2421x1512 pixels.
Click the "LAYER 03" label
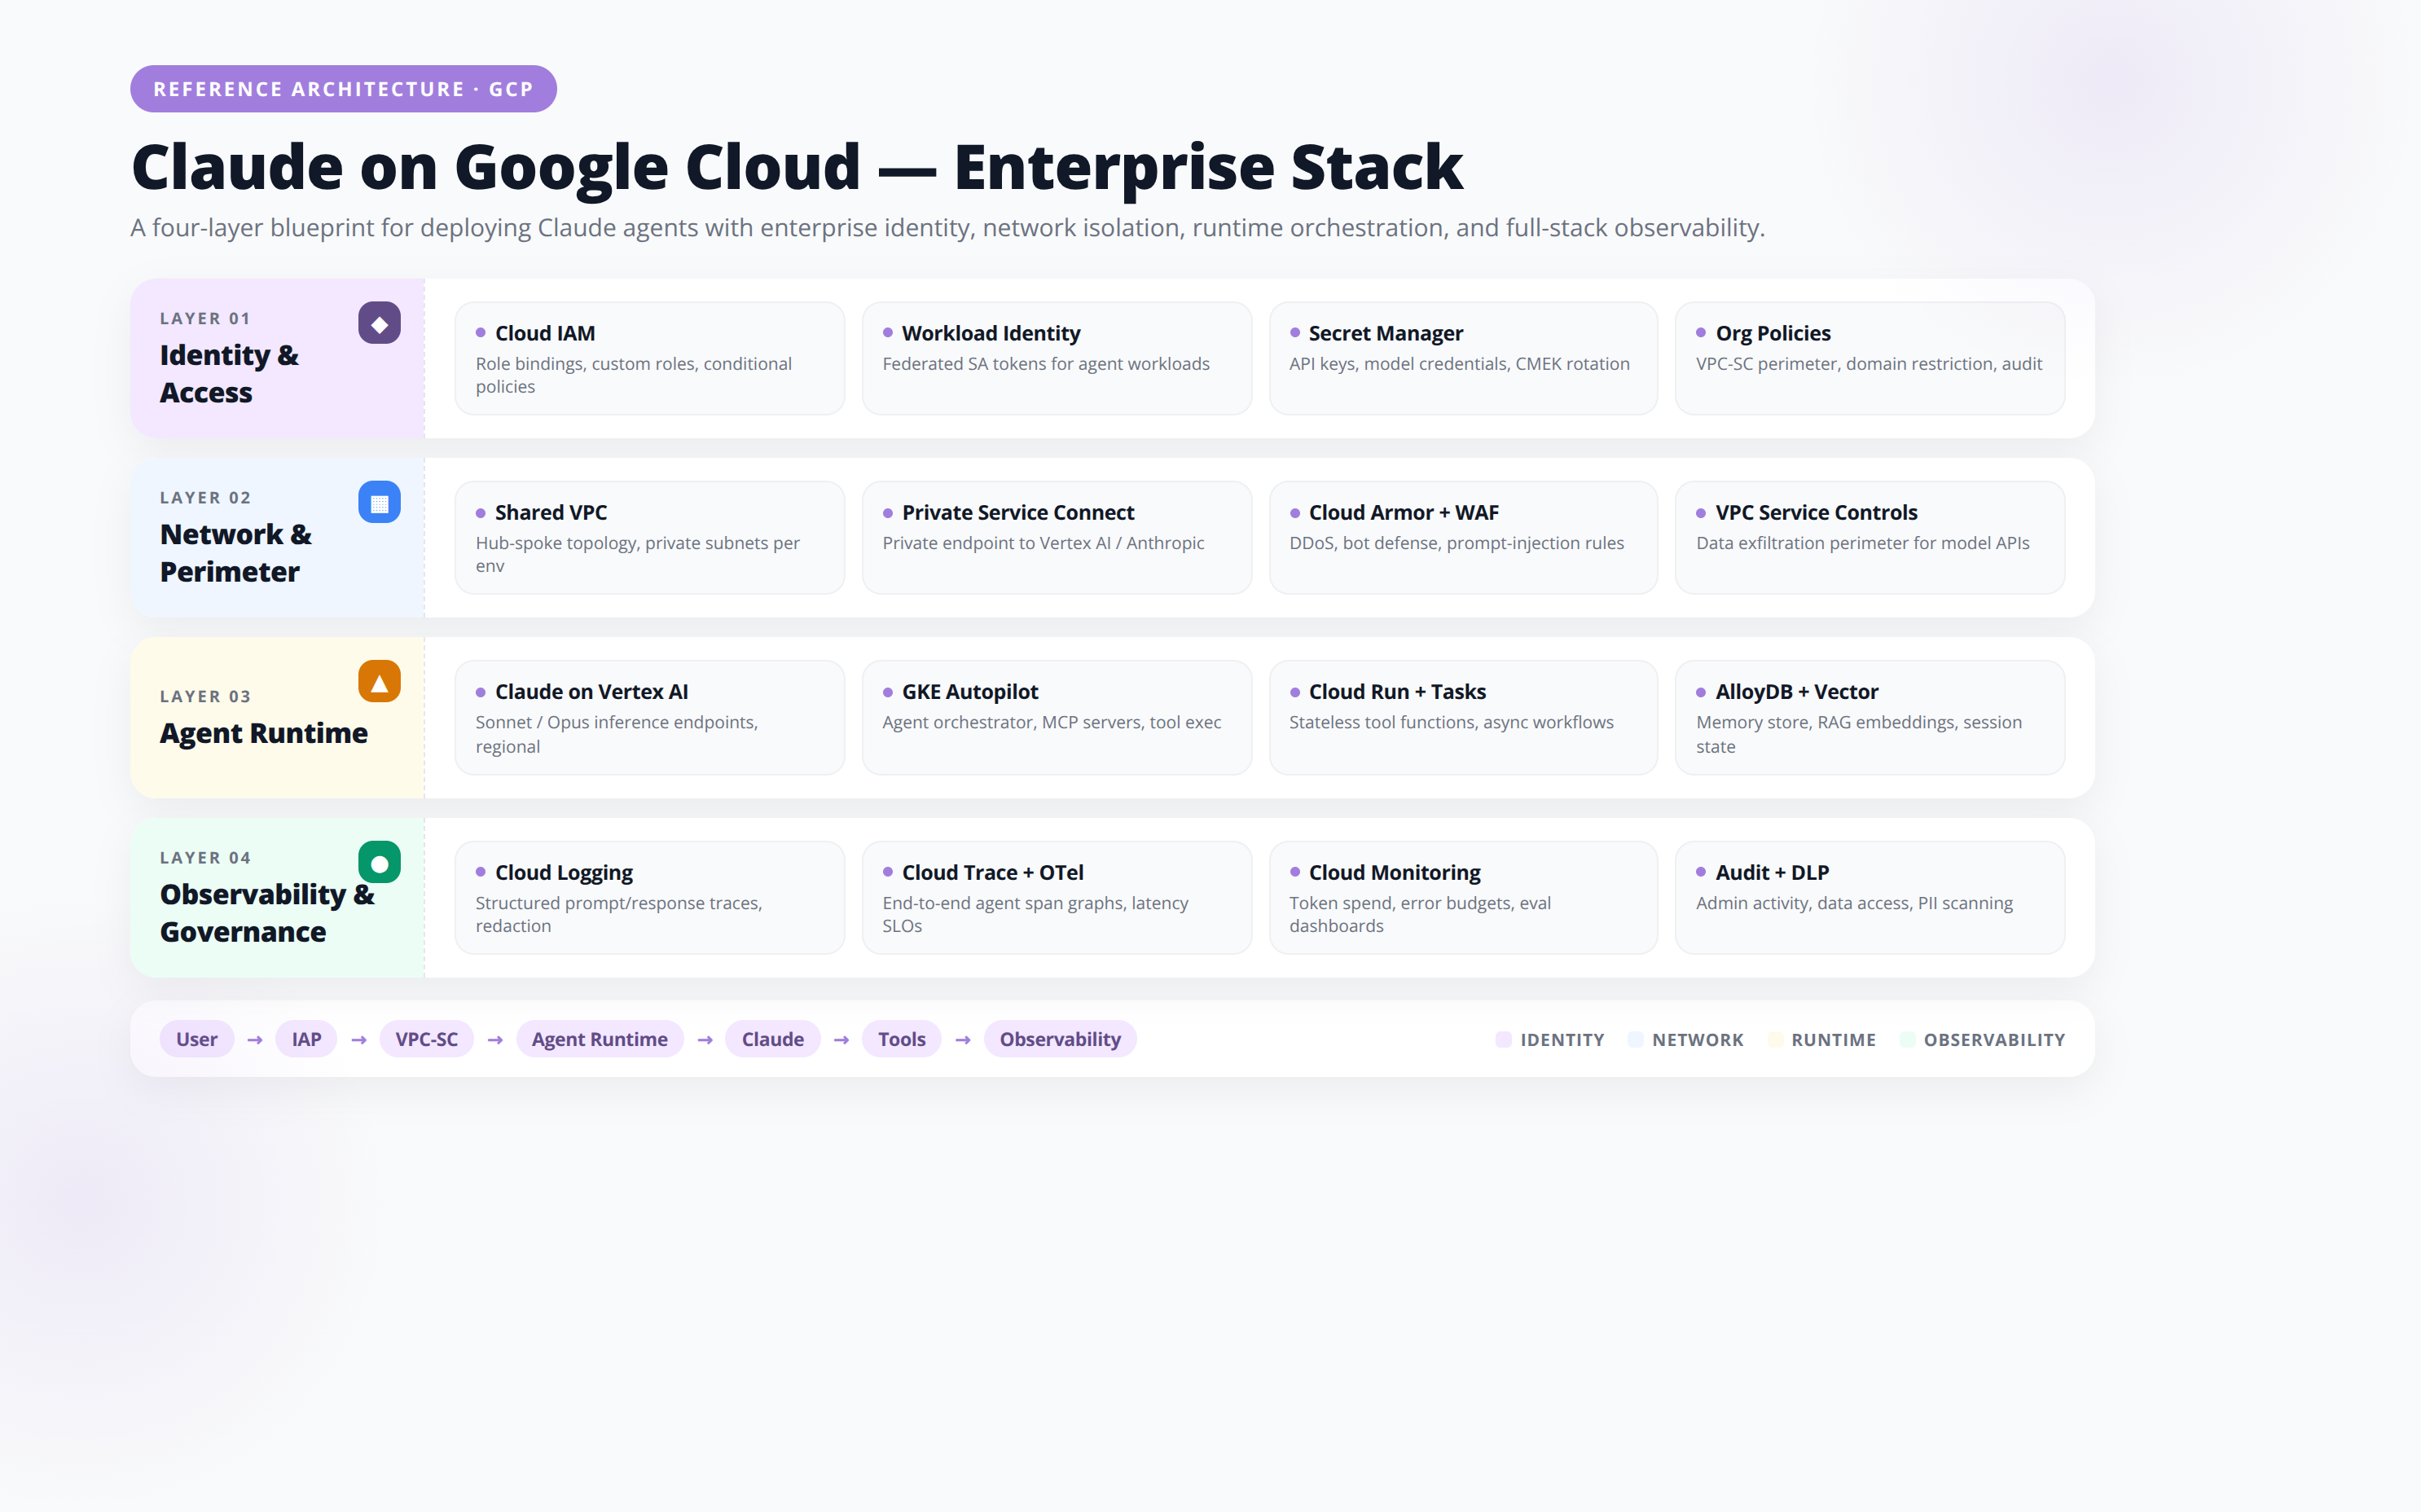click(205, 696)
